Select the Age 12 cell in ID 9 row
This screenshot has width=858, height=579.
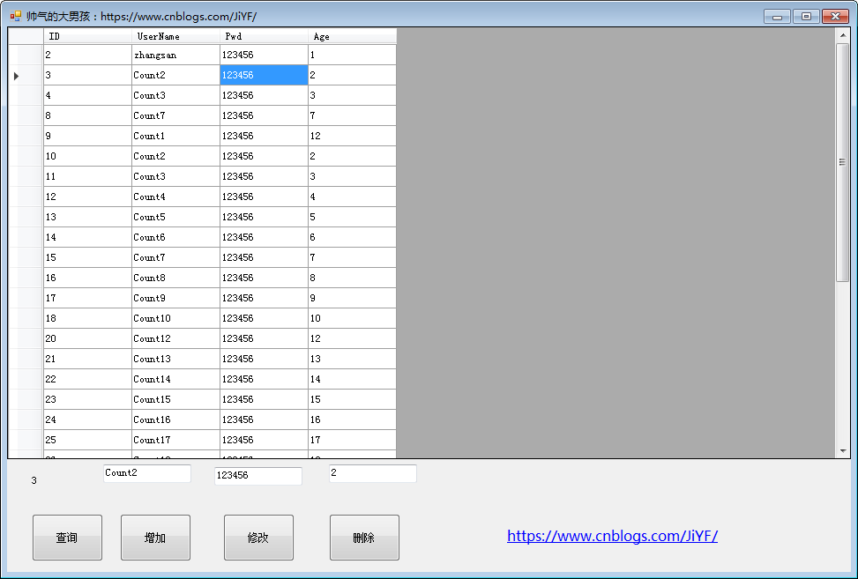pyautogui.click(x=352, y=136)
